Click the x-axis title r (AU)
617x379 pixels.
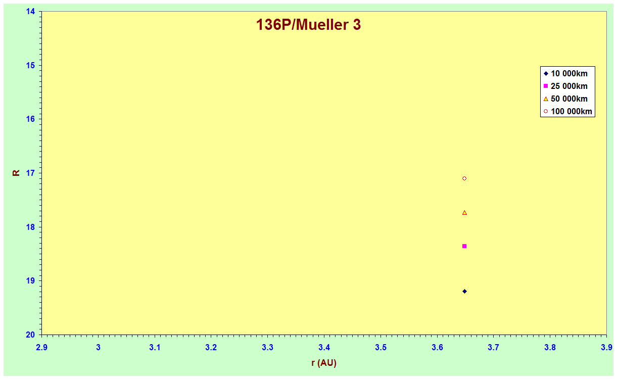(x=324, y=363)
